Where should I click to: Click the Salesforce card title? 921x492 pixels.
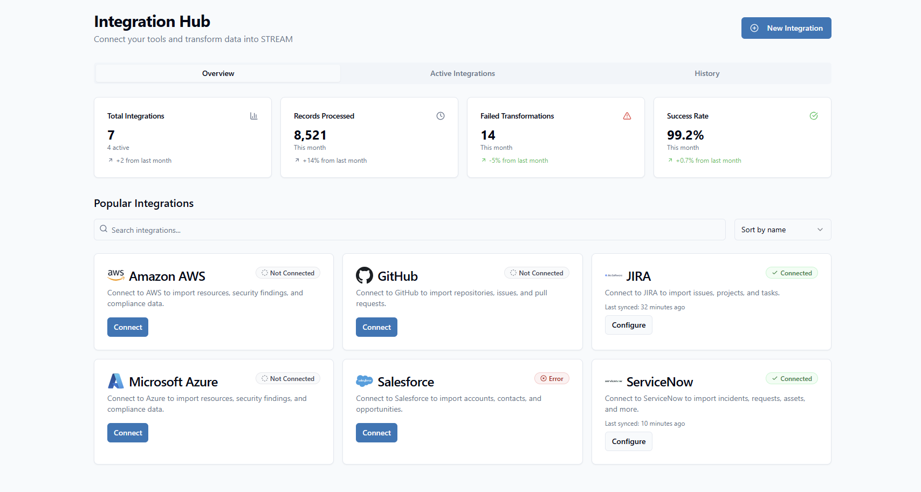[x=406, y=382]
